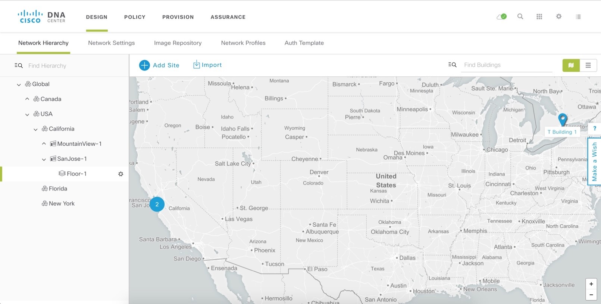Click the T Building 1 map pin
The height and width of the screenshot is (304, 601).
point(562,119)
